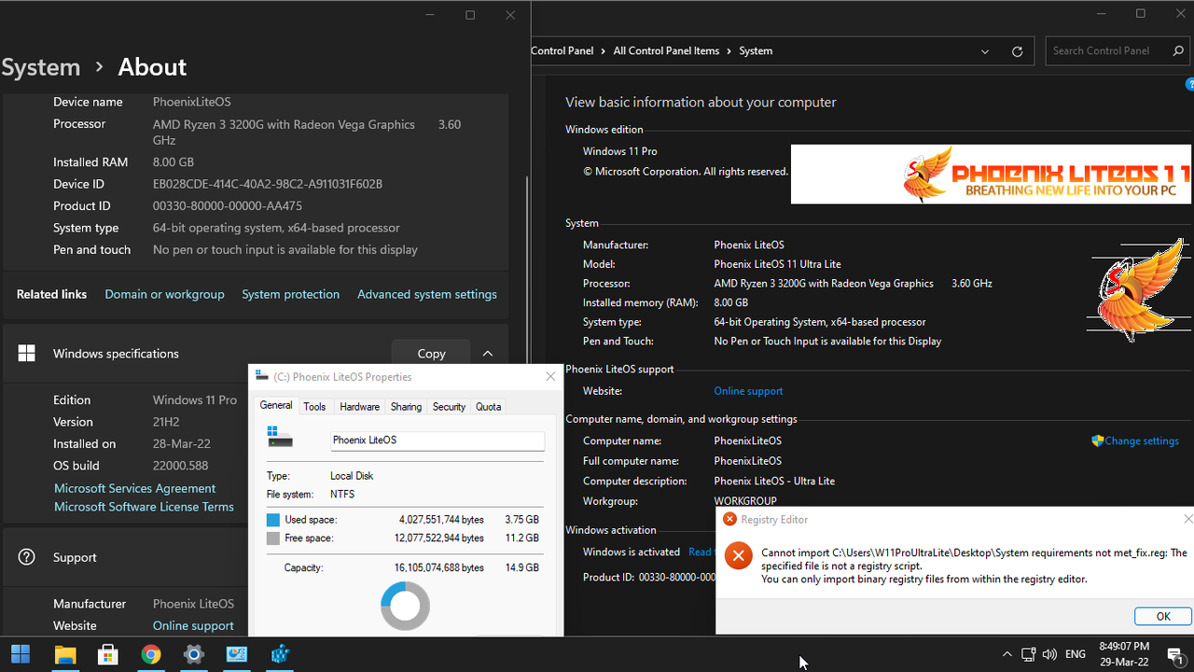Click Installed on date 28-Mar-22
The width and height of the screenshot is (1194, 672).
click(x=182, y=444)
